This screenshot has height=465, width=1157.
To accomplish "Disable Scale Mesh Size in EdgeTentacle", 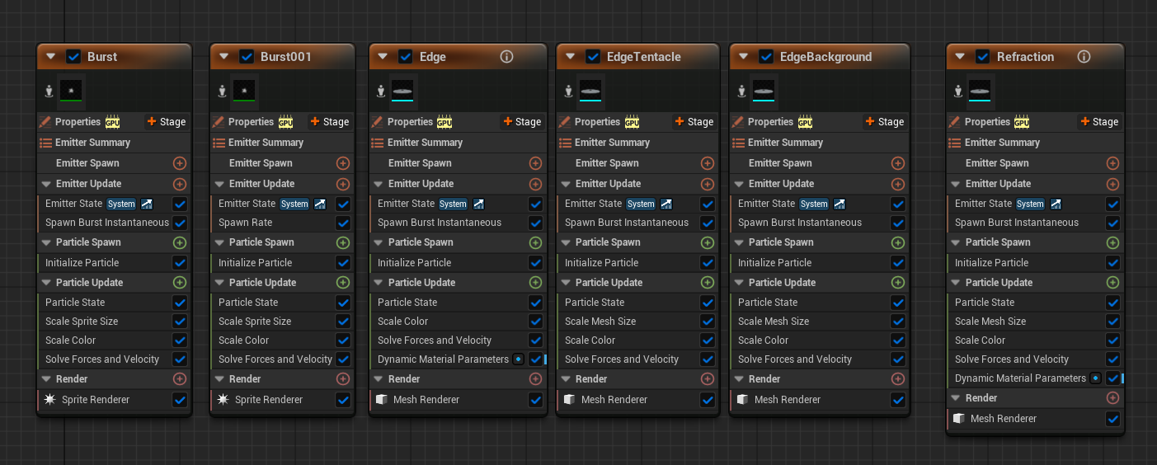I will point(708,322).
